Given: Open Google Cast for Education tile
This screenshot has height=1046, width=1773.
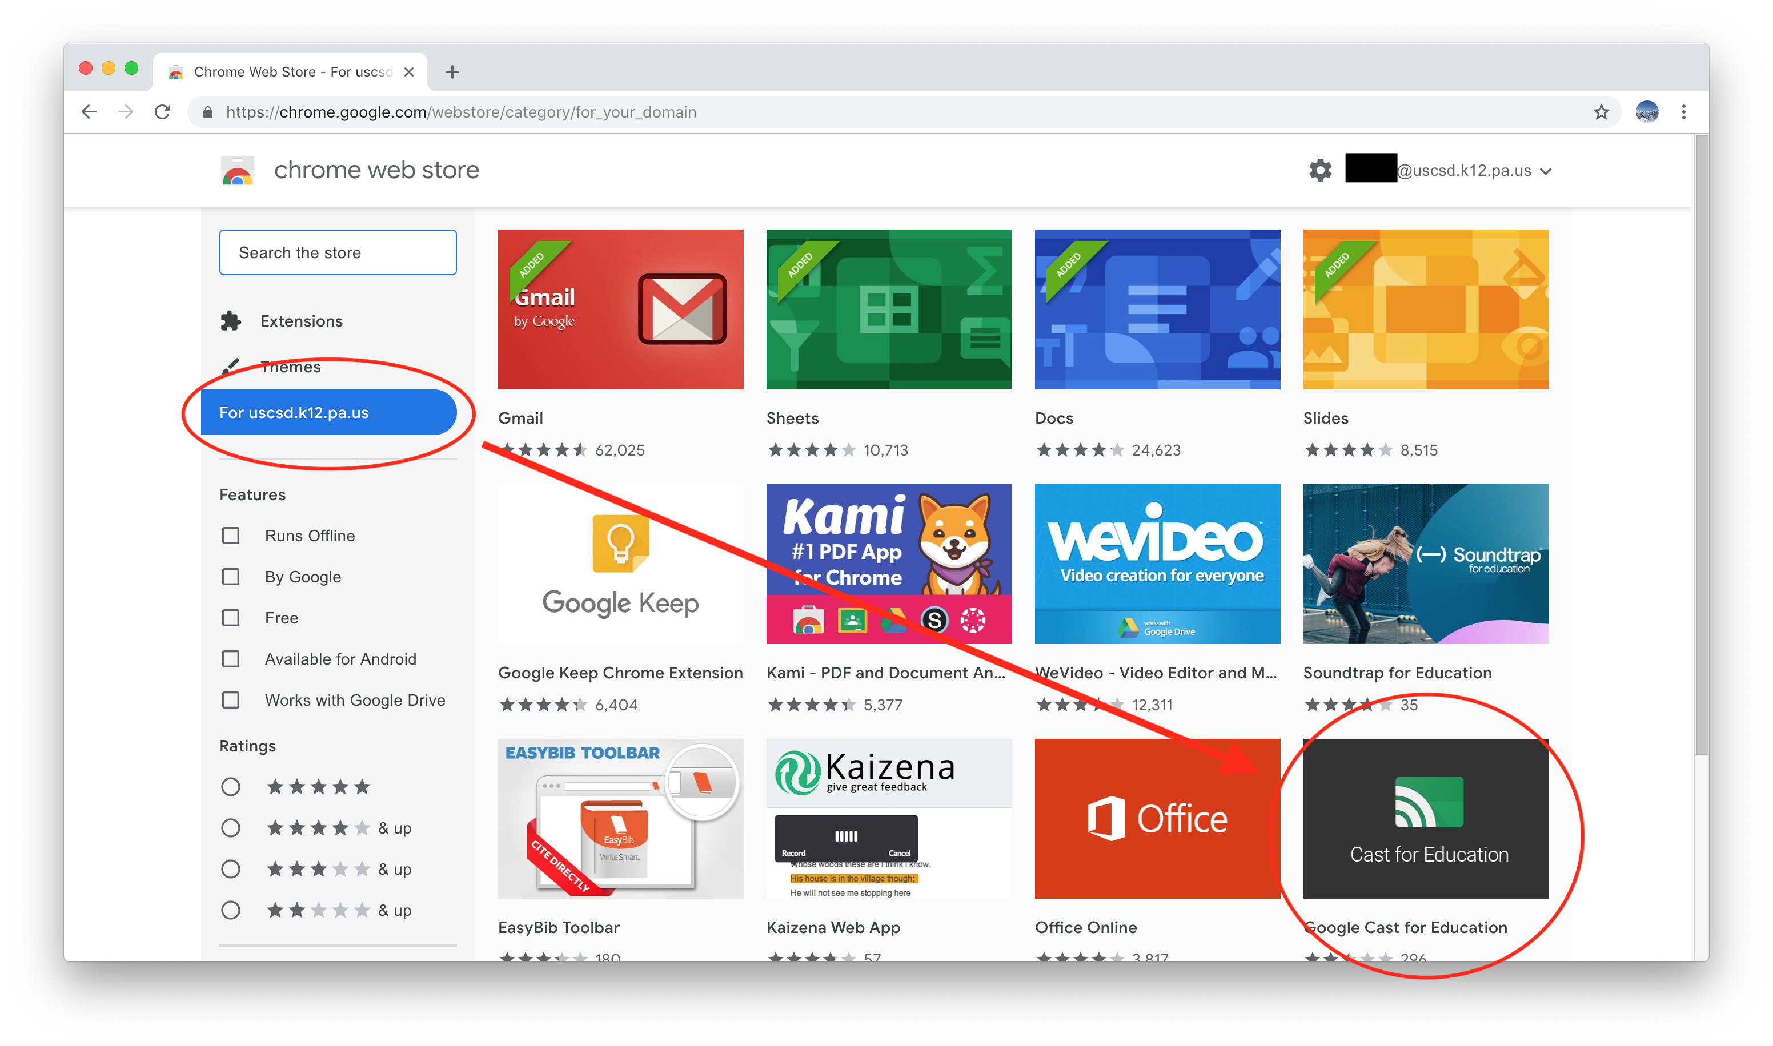Looking at the screenshot, I should pos(1426,818).
